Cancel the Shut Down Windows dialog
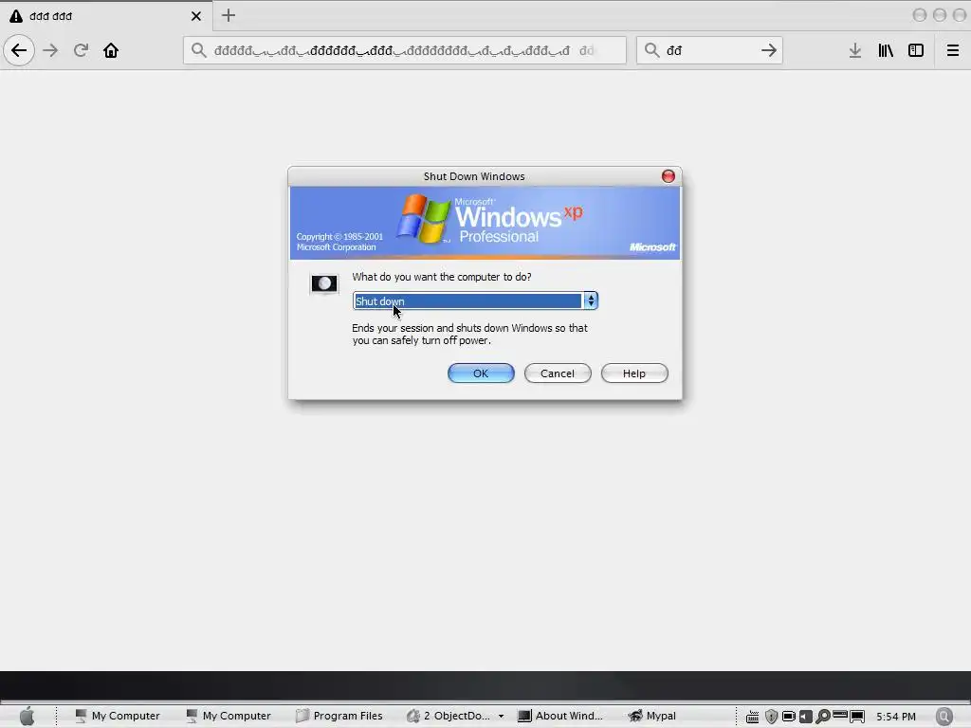The height and width of the screenshot is (728, 971). click(558, 373)
